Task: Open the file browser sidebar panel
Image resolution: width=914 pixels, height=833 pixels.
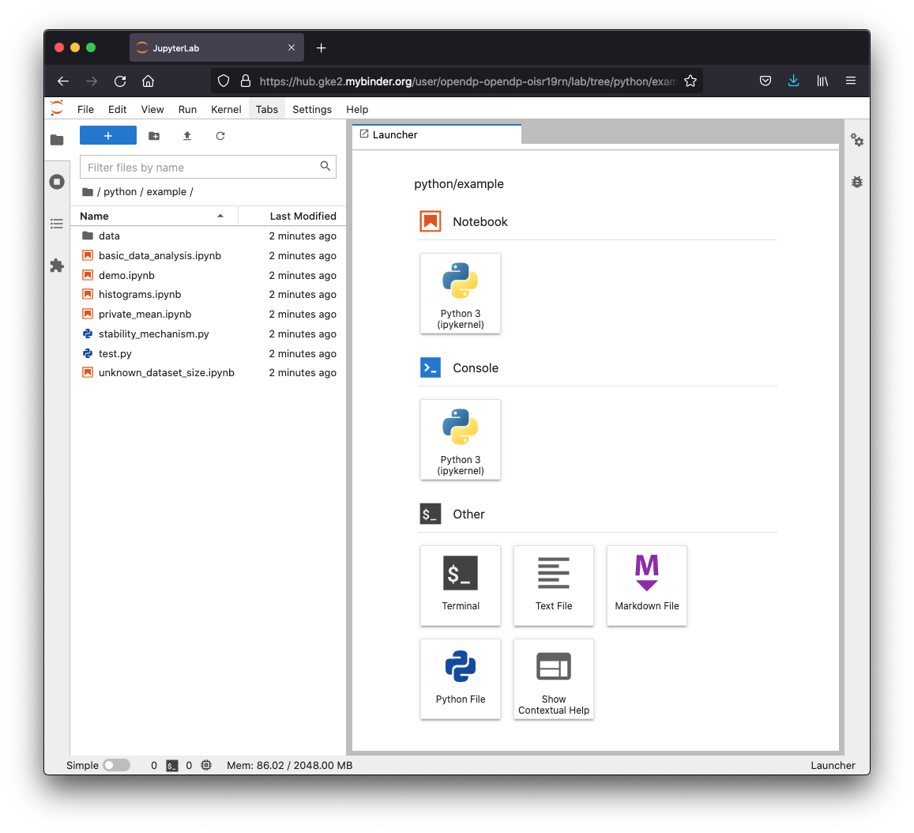Action: tap(56, 139)
